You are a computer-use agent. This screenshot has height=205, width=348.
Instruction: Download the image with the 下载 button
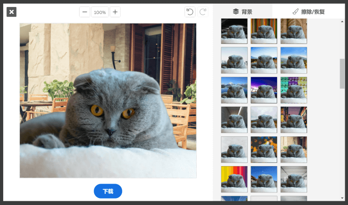[x=108, y=191]
